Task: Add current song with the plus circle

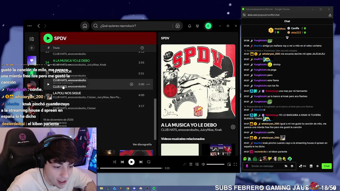Action: coord(233,127)
